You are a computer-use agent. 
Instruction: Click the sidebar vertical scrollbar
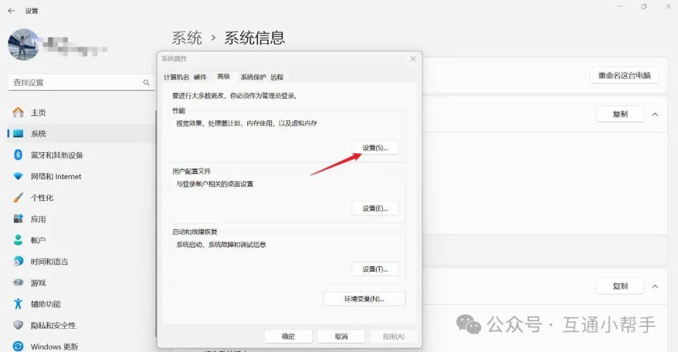tap(156, 224)
